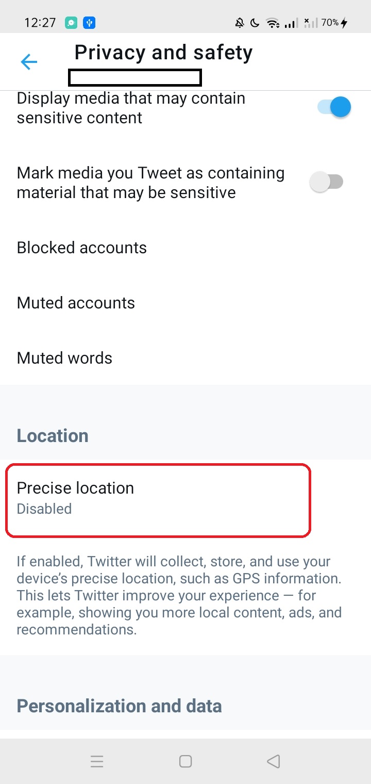
Task: Tap the muted notifications bell icon
Action: pyautogui.click(x=239, y=22)
